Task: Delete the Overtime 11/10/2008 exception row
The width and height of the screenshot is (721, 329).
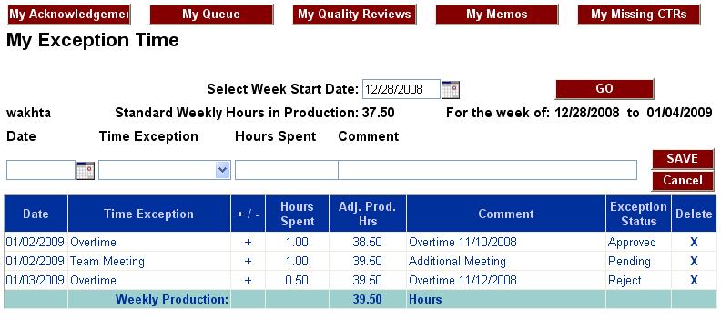Action: [694, 242]
